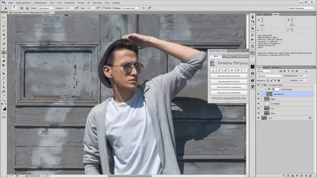Delete layer trash icon
317x178 pixels.
coord(311,176)
